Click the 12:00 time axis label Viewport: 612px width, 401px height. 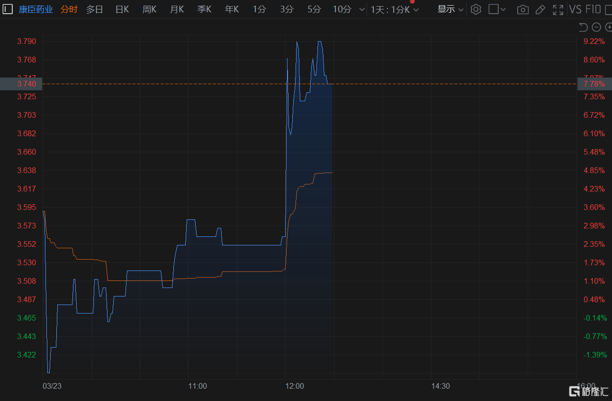point(295,386)
